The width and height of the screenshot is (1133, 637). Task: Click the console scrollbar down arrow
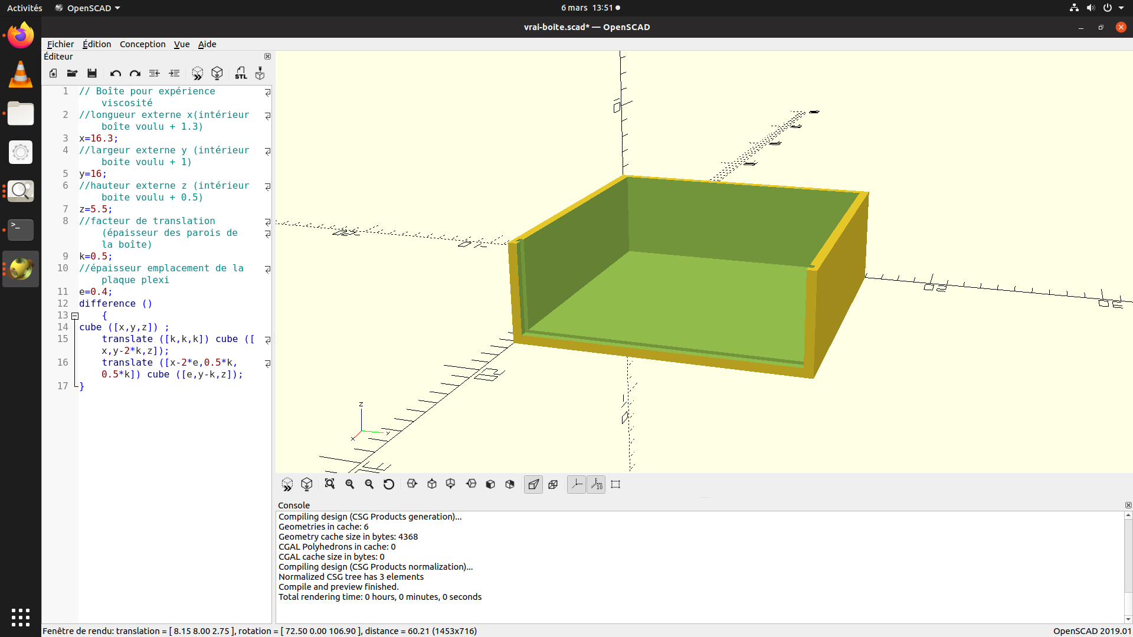coord(1128,619)
